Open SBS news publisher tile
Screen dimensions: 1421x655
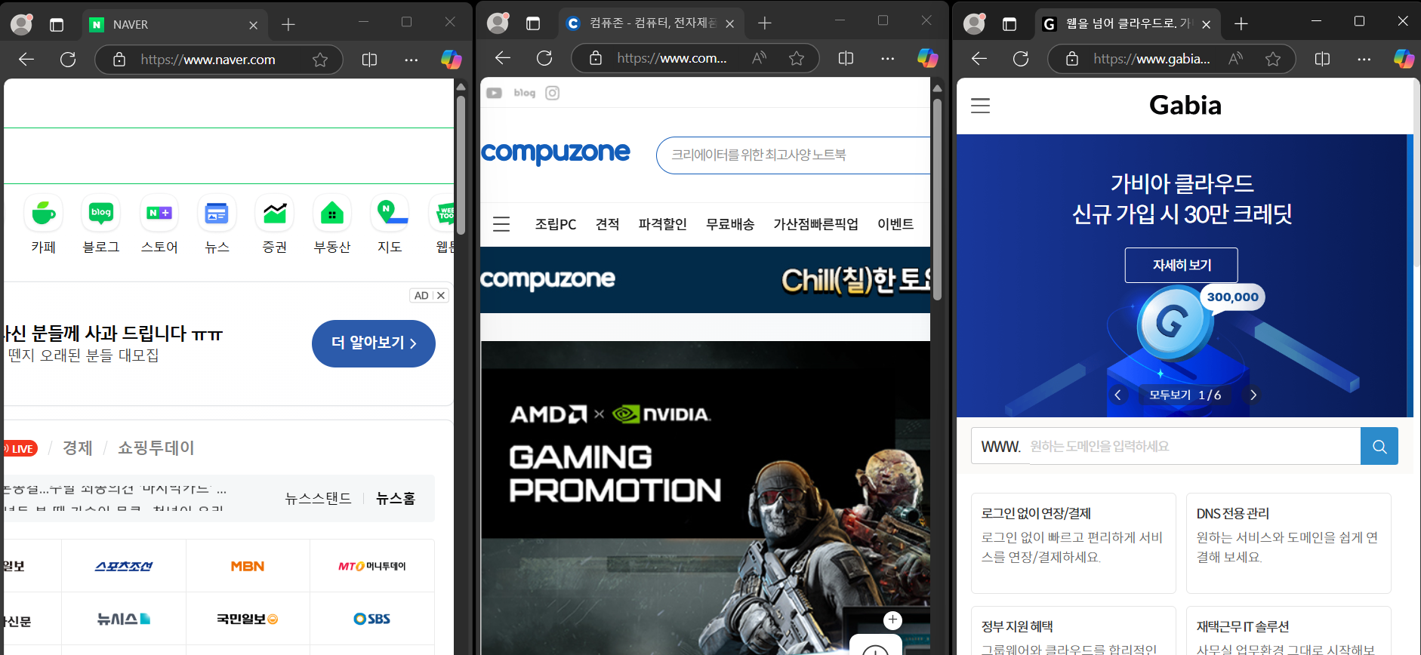pyautogui.click(x=372, y=619)
